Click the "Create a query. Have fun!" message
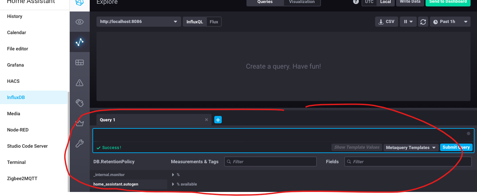This screenshot has width=477, height=196. coord(283,67)
